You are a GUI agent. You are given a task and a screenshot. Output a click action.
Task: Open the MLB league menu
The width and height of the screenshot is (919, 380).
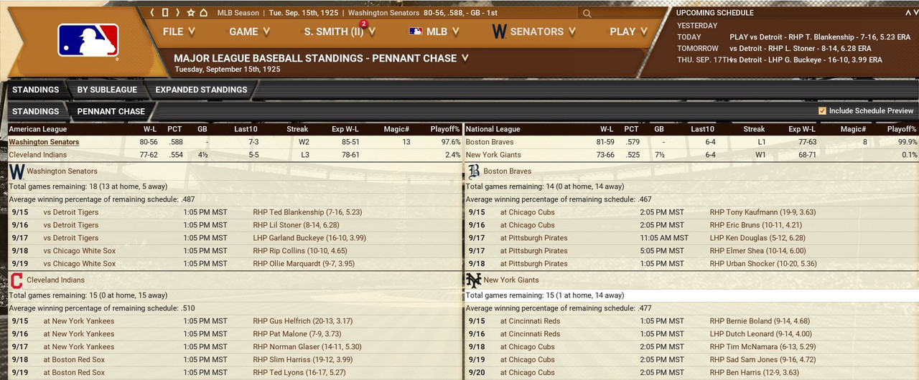(x=435, y=32)
